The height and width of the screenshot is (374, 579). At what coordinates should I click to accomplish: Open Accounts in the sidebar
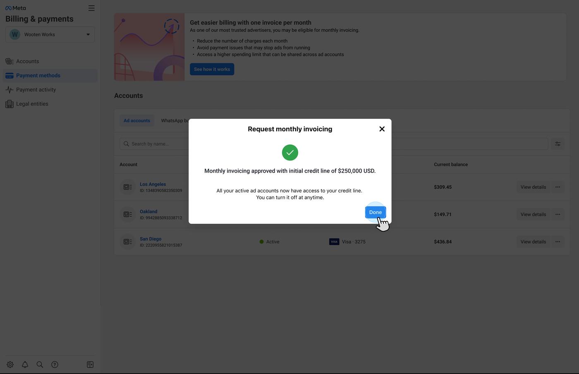(x=50, y=61)
